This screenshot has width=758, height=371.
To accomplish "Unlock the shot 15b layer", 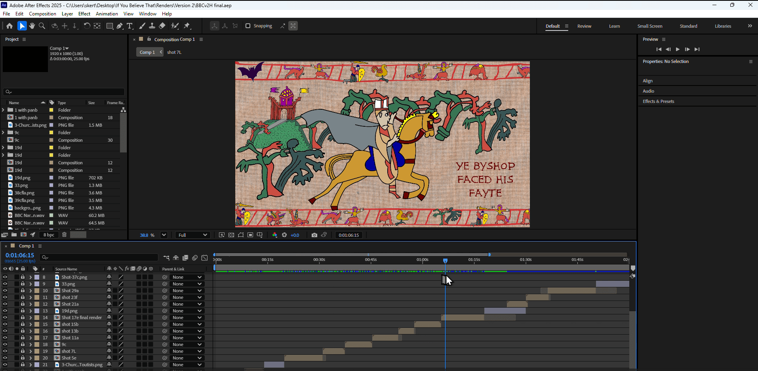I will pyautogui.click(x=23, y=324).
